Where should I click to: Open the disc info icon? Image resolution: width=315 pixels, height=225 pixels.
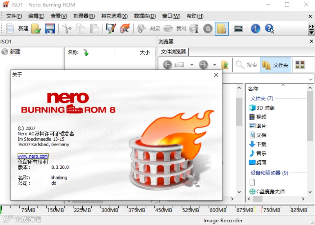pos(194,29)
